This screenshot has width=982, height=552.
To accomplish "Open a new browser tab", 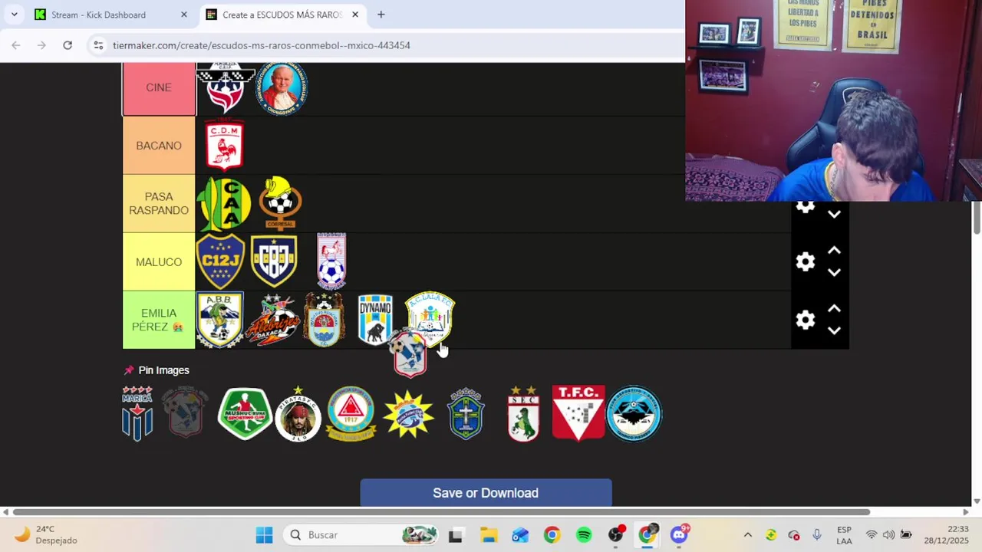I will click(x=381, y=15).
